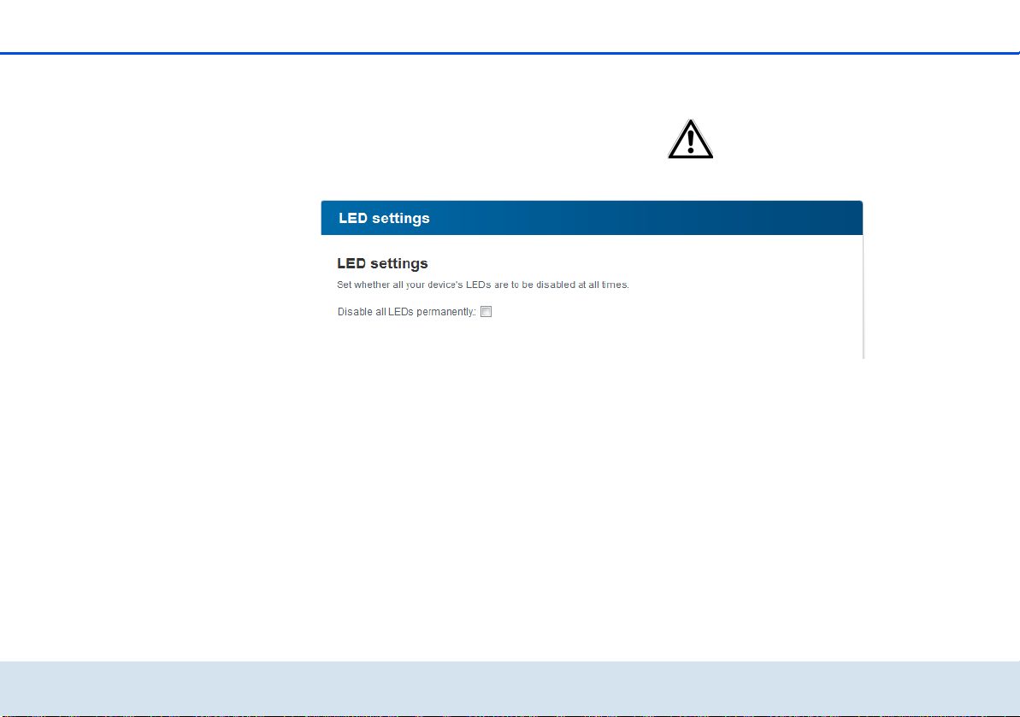Select the bold 'LED settings' section heading

(x=382, y=263)
